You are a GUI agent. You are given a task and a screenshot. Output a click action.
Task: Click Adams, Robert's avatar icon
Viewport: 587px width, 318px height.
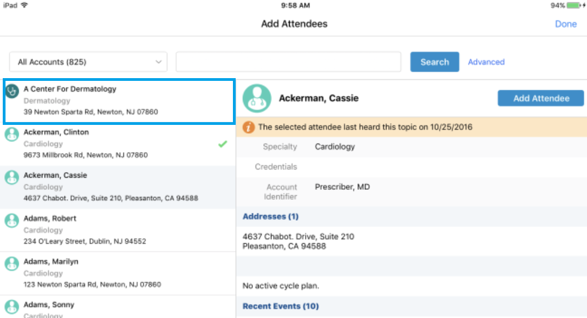12,221
